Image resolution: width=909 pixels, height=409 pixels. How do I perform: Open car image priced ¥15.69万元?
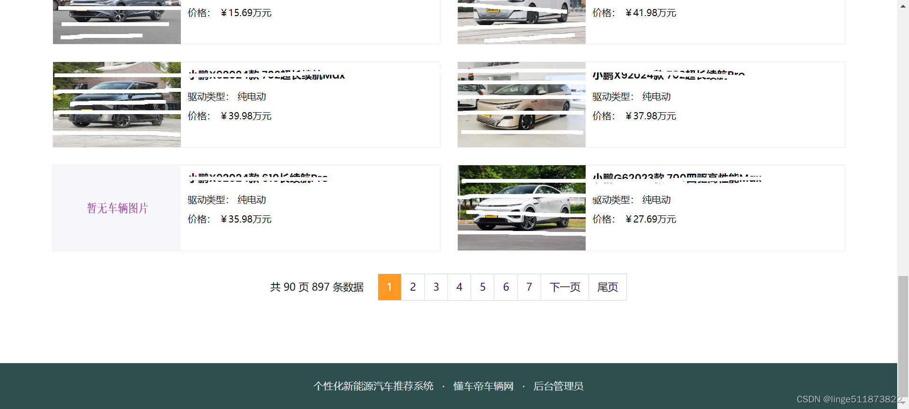[117, 22]
